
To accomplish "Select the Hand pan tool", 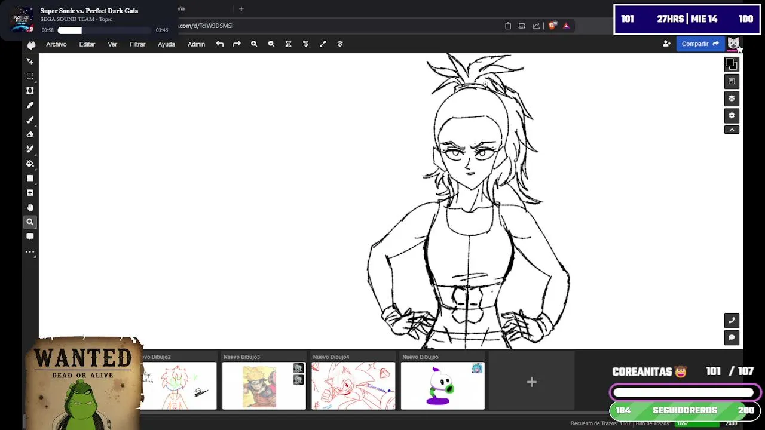I will 30,207.
